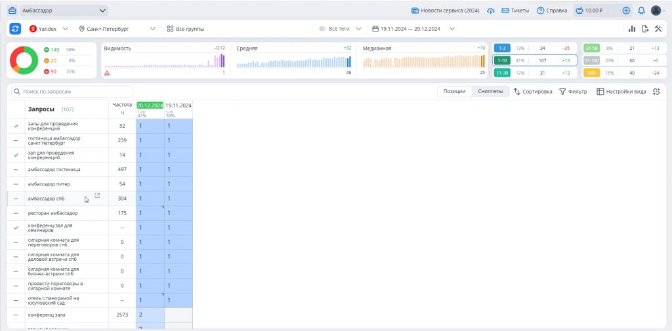Open Настройки вида view settings

[x=621, y=92]
